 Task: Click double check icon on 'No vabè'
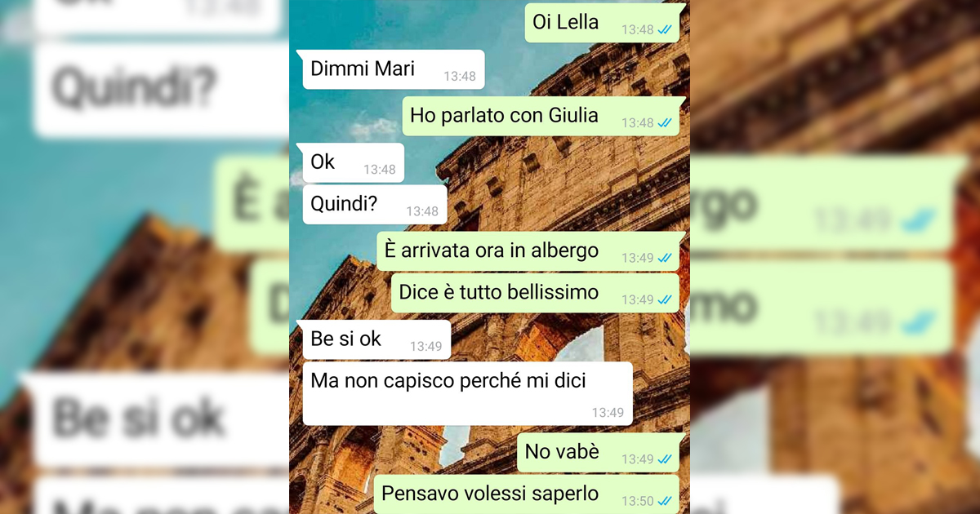click(666, 459)
